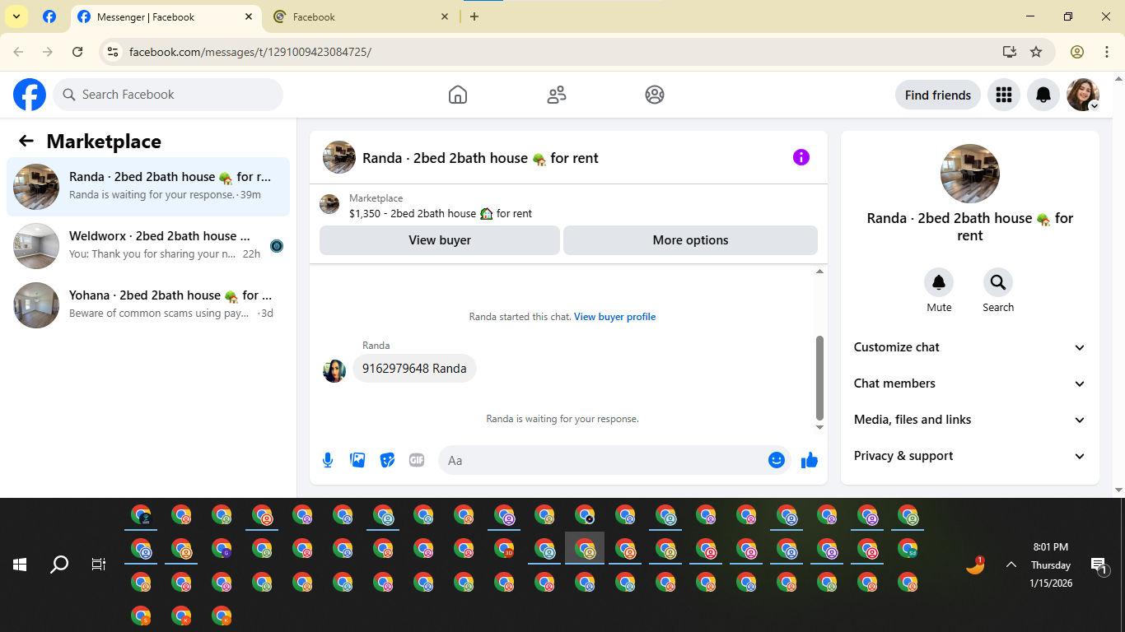Click the chat message scrollbar thumb
The image size is (1125, 632).
pyautogui.click(x=819, y=379)
